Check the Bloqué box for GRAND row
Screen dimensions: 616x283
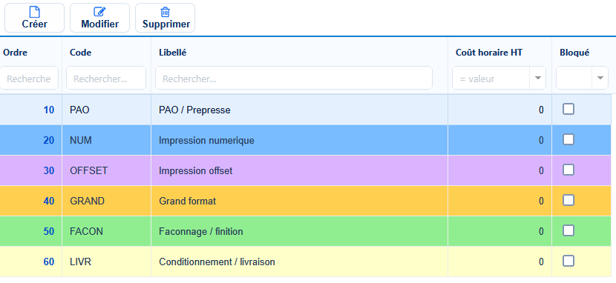[568, 200]
